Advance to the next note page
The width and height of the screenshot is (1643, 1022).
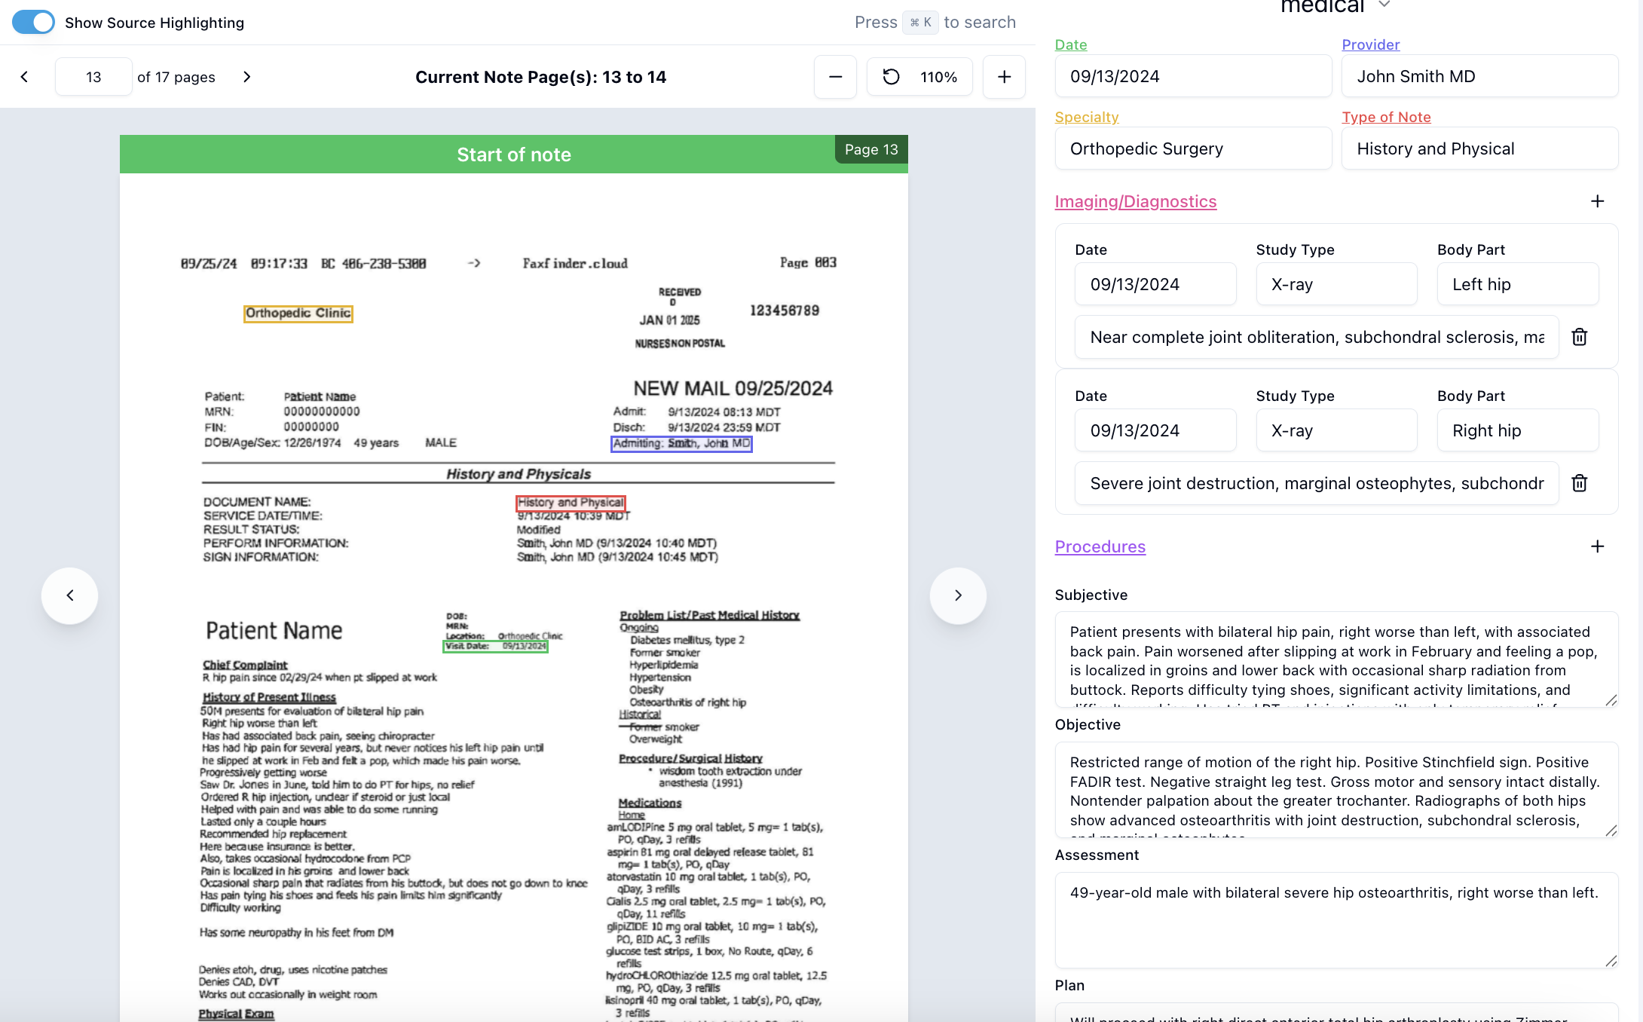pos(247,76)
